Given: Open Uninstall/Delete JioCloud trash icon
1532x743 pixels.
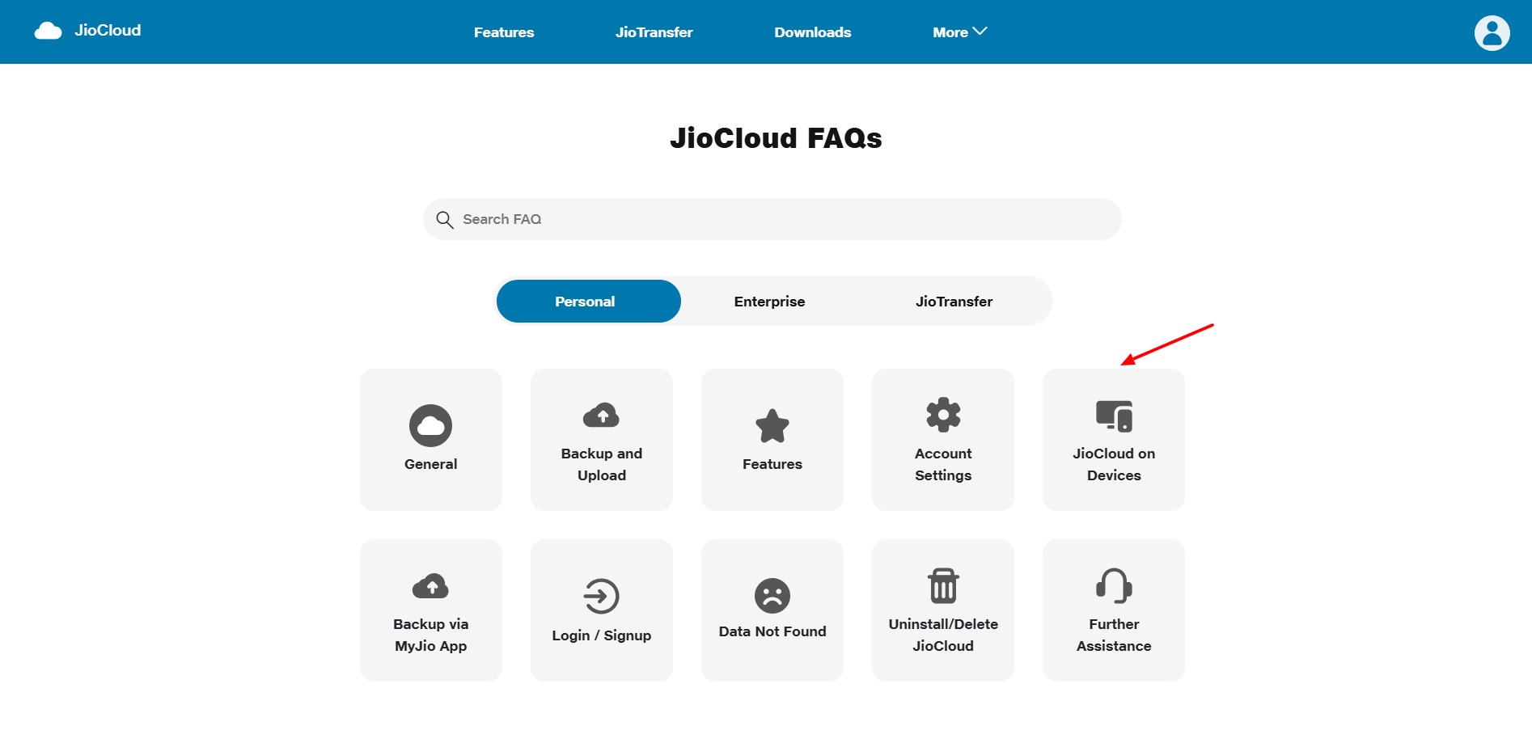Looking at the screenshot, I should 943,586.
